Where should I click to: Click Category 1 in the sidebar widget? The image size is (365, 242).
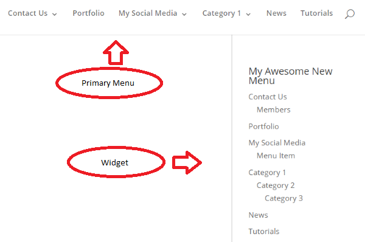[267, 173]
